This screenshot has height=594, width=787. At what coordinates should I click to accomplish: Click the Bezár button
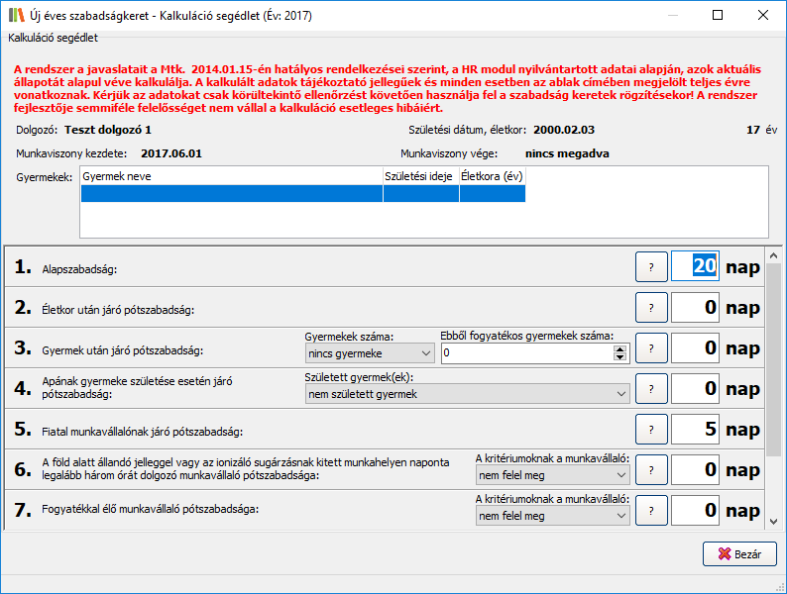tap(739, 553)
